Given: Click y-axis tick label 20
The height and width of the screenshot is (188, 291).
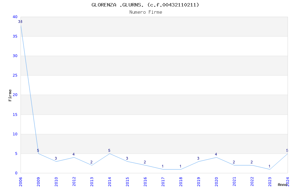Looking at the screenshot, I should coord(15,95).
